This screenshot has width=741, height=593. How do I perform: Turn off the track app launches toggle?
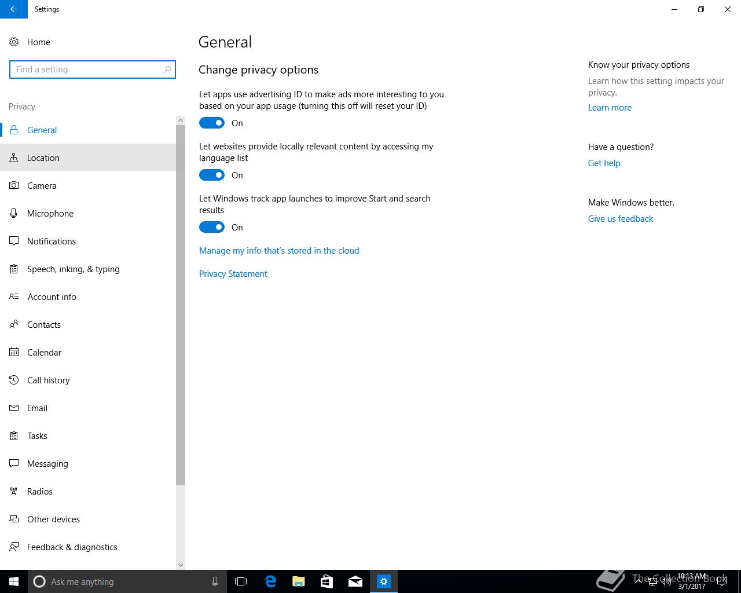[x=212, y=227]
